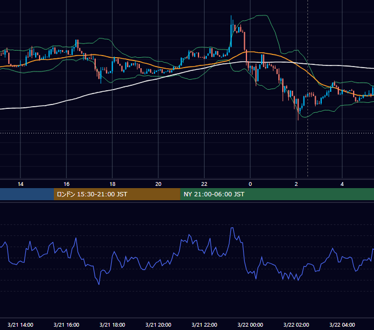Select the blue session bar before ロンドン

coord(27,194)
